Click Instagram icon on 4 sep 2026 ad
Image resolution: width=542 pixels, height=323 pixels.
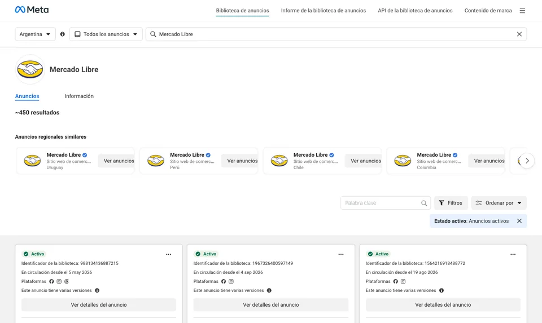coord(231,281)
